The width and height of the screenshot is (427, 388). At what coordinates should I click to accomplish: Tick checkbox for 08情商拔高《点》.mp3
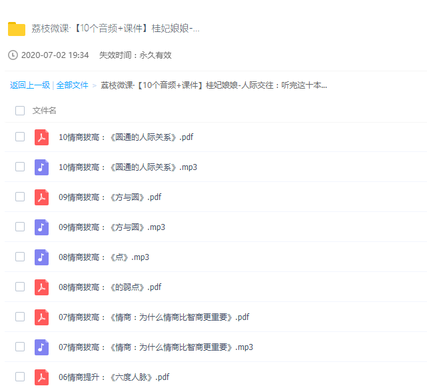(20, 257)
